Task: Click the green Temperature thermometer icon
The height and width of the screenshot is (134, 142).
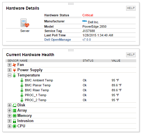Action: click(x=14, y=75)
